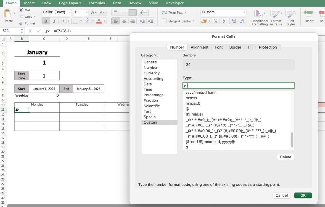Click the Name Box showing B11
Screen dimensions: 325x207
(x=10, y=31)
